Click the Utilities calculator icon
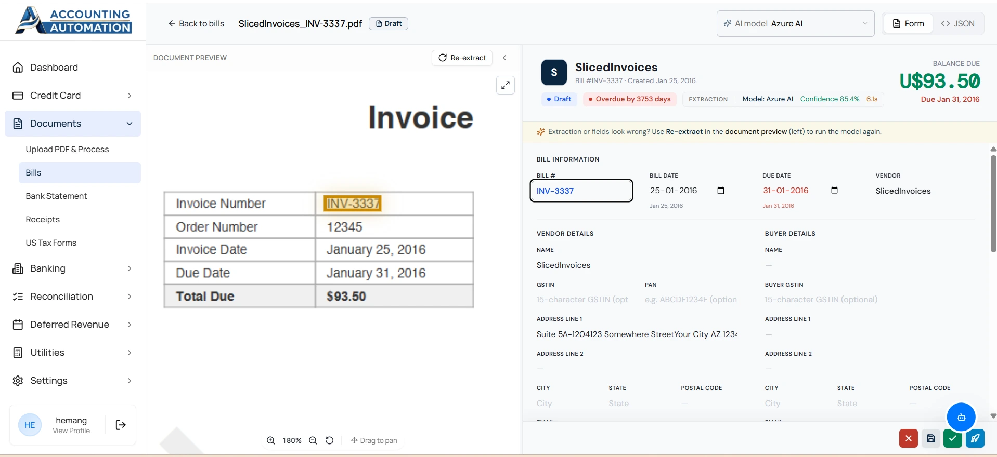 pyautogui.click(x=18, y=353)
